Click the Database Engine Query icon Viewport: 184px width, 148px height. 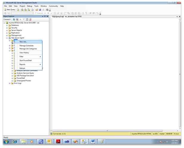[x=18, y=10]
